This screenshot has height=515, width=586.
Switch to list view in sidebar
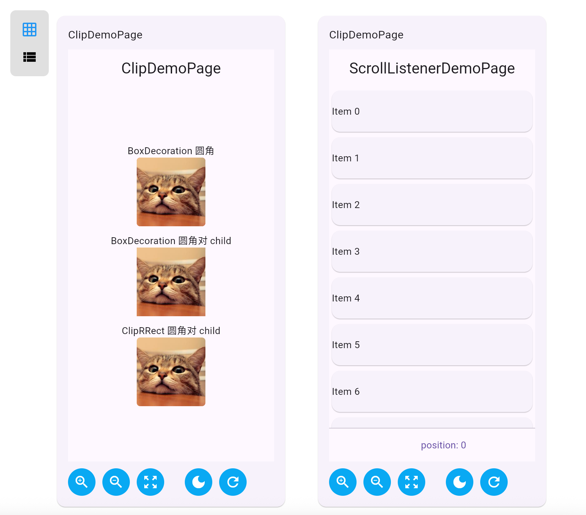[x=30, y=57]
